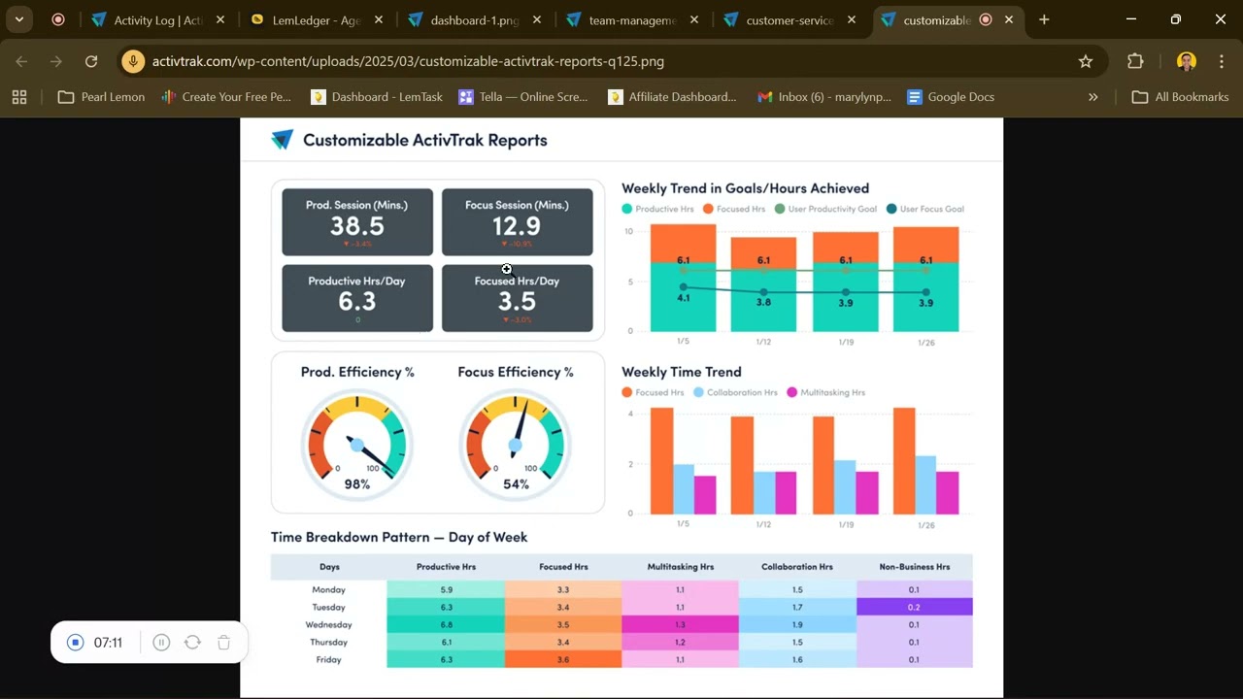Click the Prod. Session (Mins.) card

[x=357, y=222]
